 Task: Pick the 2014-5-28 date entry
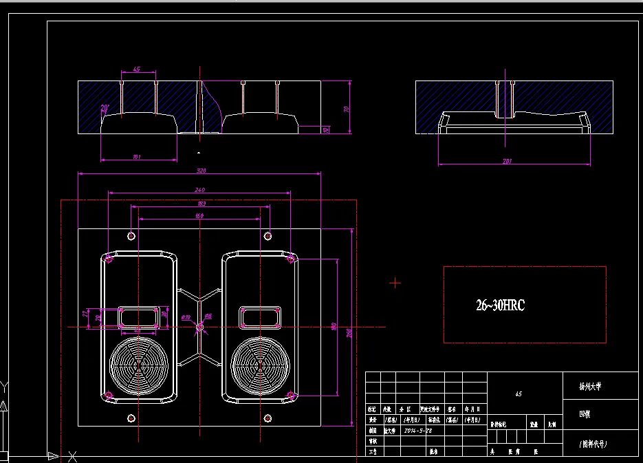(x=418, y=431)
